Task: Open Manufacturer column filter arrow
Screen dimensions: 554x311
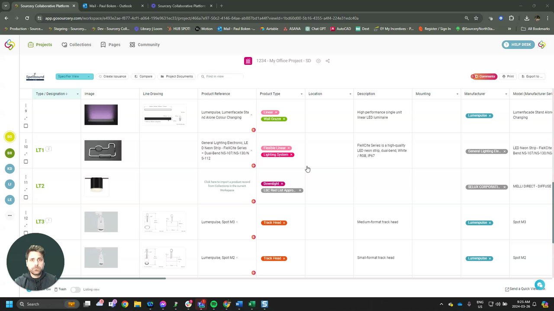Action: click(506, 94)
